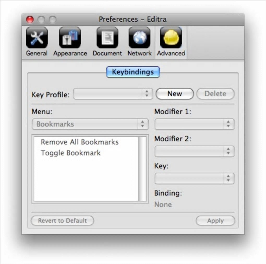The width and height of the screenshot is (266, 264).
Task: Open the Key Profile dropdown
Action: click(113, 94)
